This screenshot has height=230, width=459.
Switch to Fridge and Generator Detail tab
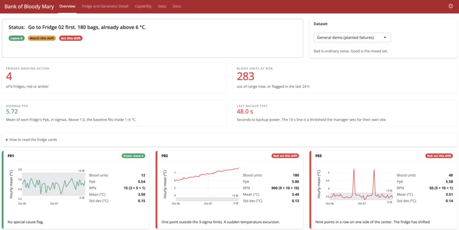pos(105,6)
